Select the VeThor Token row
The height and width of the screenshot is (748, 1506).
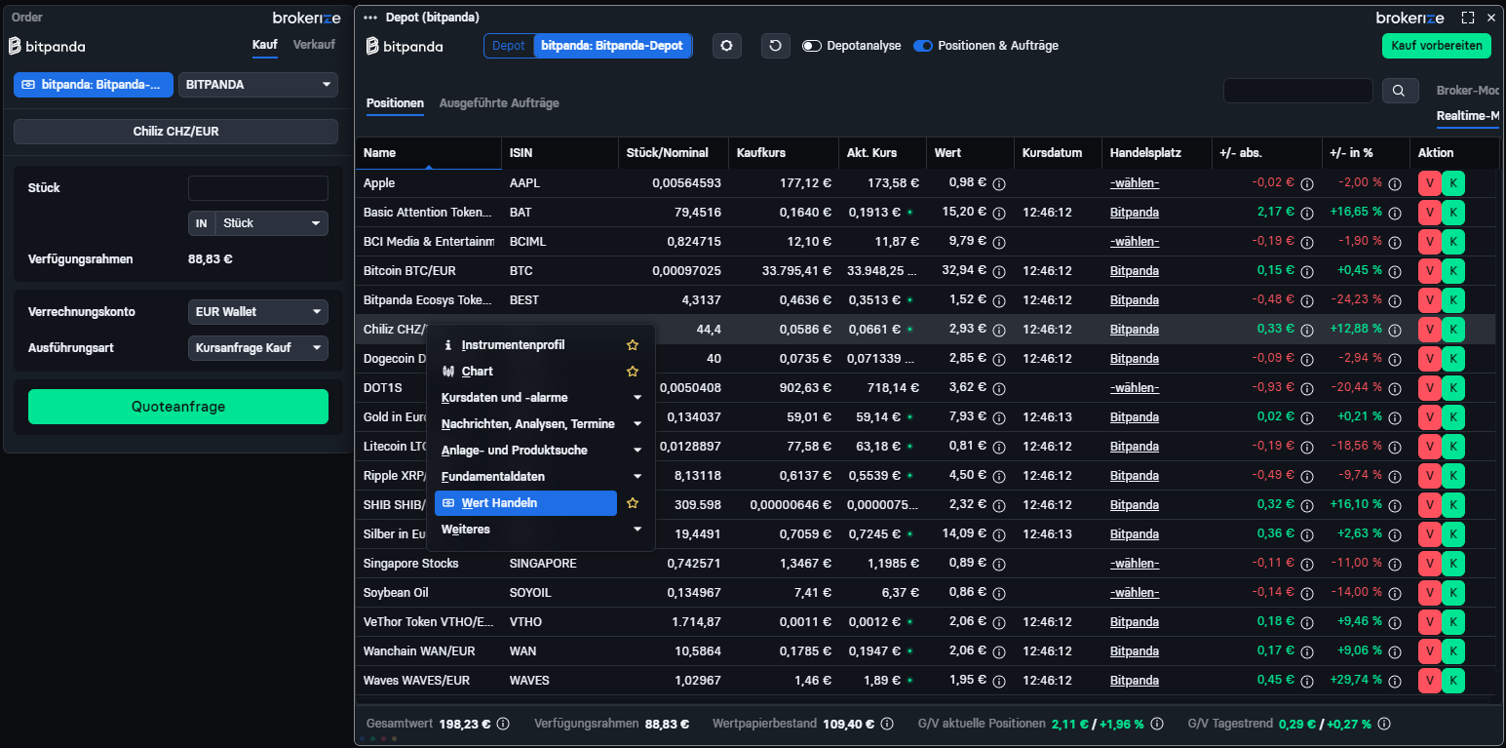[x=925, y=622]
